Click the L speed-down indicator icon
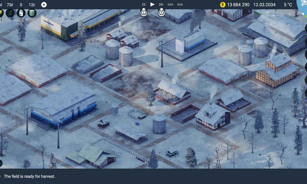Screen dimensions: 307x184 coord(144,12)
